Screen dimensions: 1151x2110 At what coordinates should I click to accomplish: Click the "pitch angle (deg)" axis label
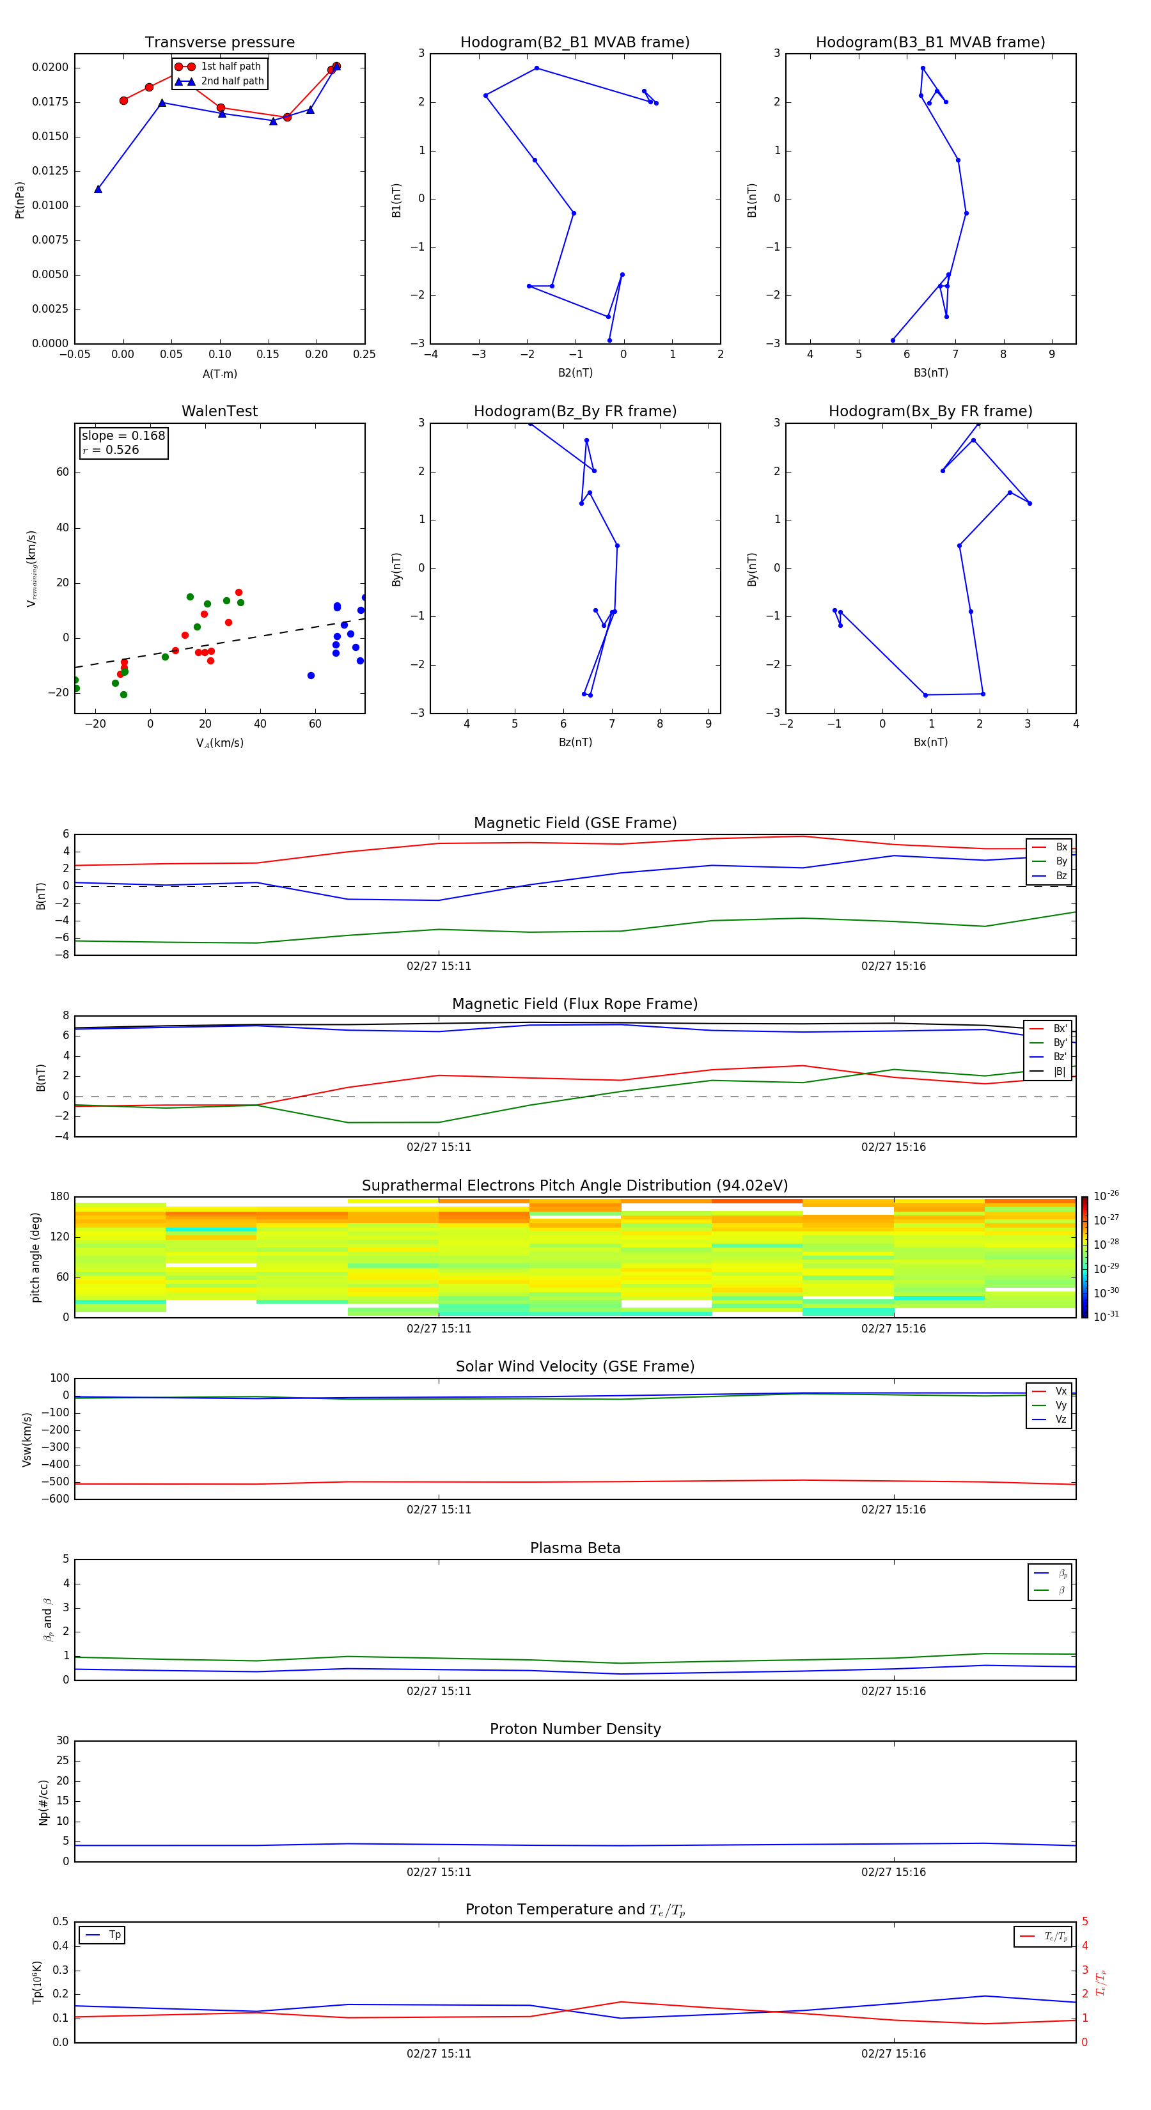[x=35, y=1257]
